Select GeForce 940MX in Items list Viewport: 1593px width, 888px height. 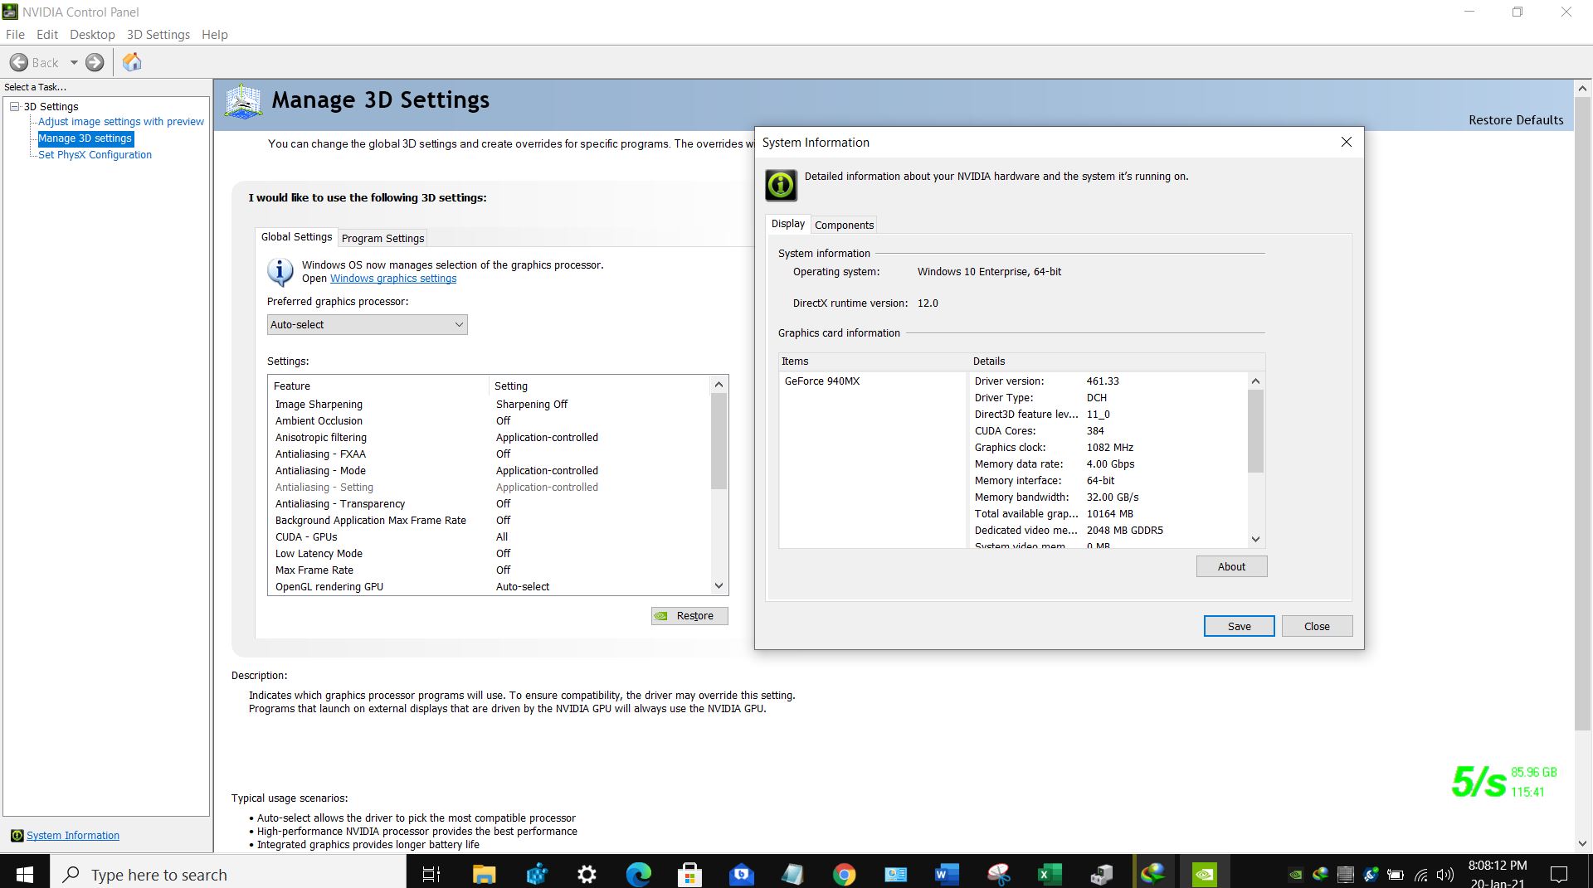click(x=822, y=381)
